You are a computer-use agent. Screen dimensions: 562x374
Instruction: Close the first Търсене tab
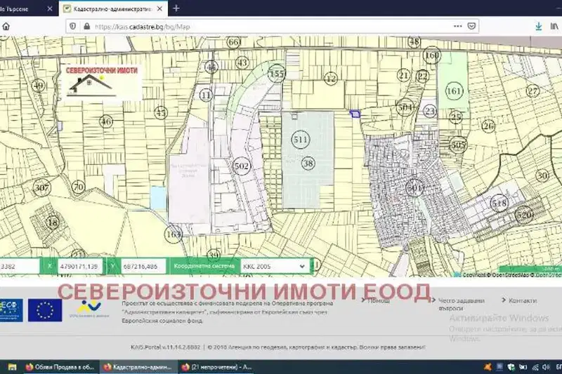pyautogui.click(x=50, y=8)
